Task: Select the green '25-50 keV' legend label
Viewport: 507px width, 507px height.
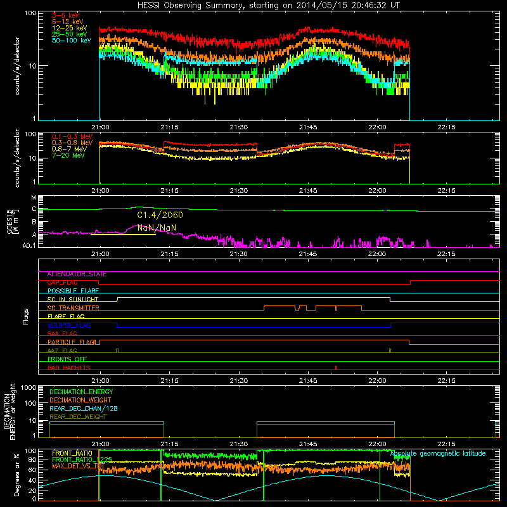Action: click(70, 34)
